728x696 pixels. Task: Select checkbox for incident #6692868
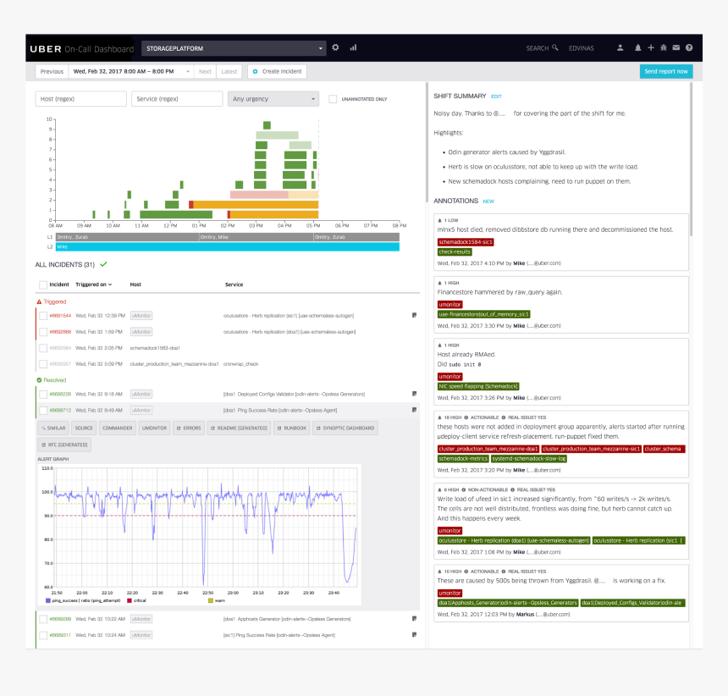43,332
